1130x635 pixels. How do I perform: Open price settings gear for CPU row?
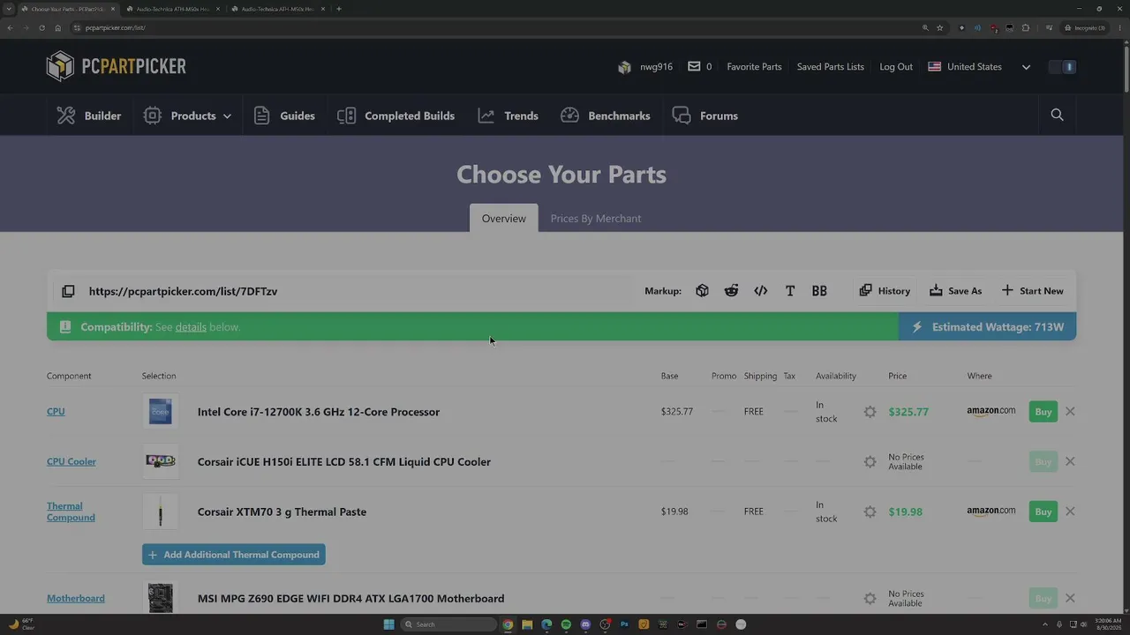coord(870,412)
